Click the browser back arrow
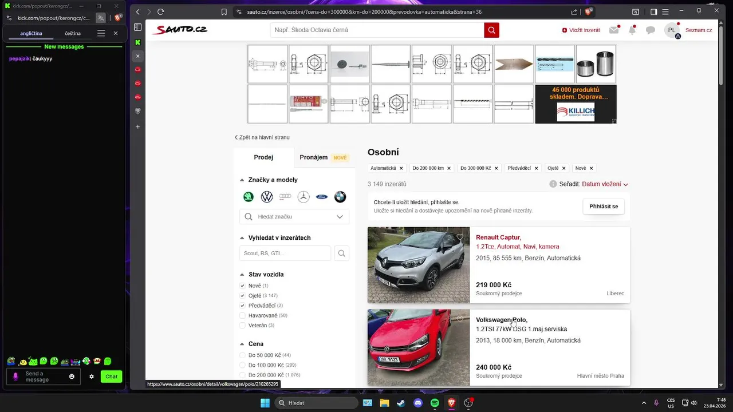This screenshot has height=412, width=733. (x=137, y=11)
